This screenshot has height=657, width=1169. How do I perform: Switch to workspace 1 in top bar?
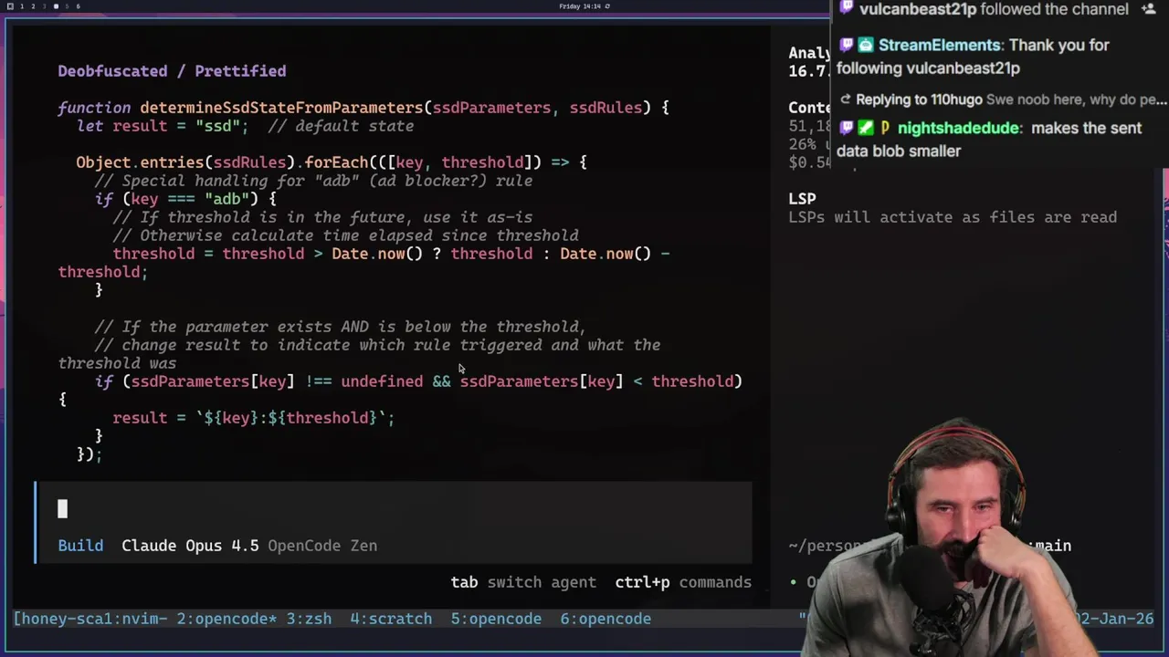tap(22, 6)
